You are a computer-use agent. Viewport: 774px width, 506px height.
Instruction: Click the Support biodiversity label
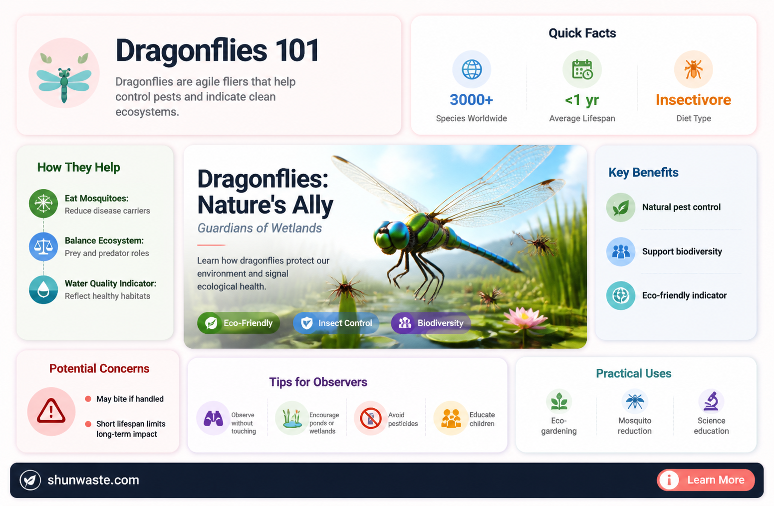point(682,252)
